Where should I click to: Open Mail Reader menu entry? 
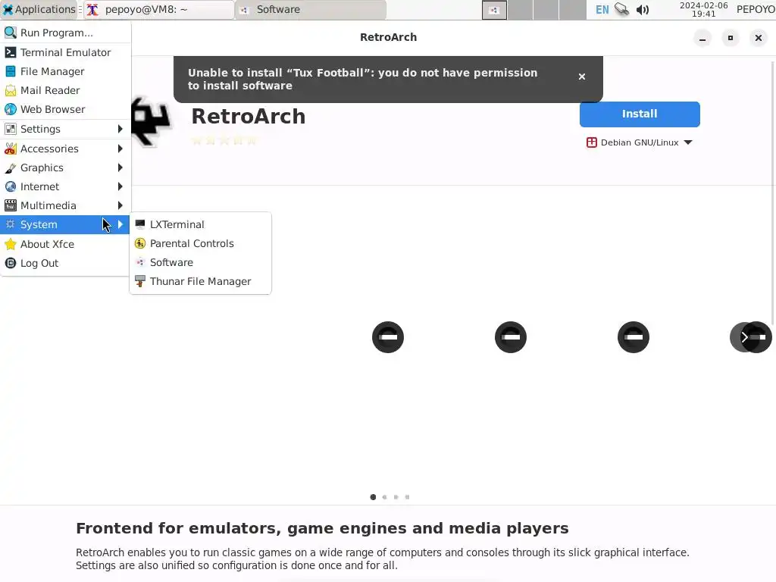click(65, 90)
